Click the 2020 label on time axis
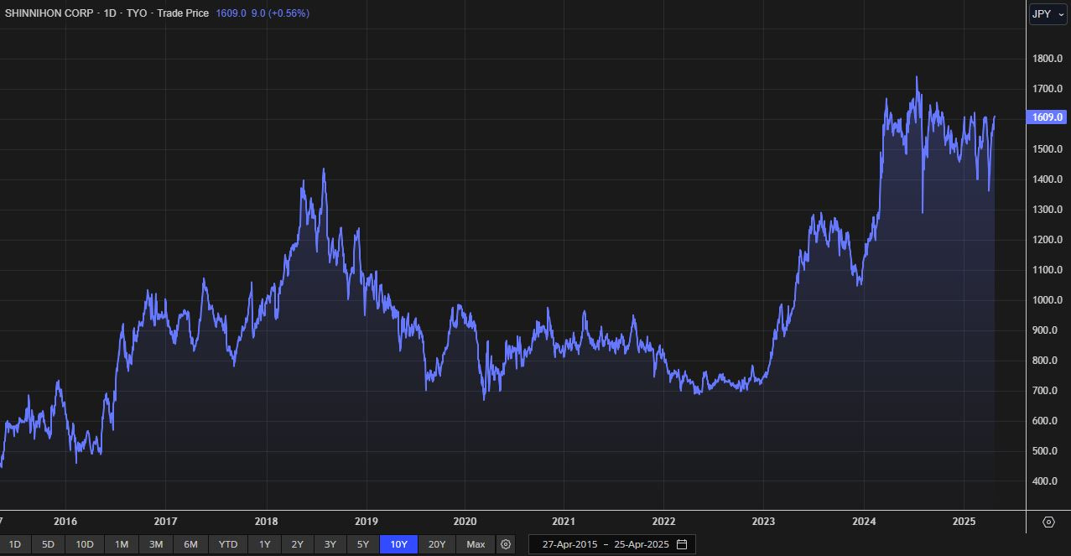The image size is (1071, 556). click(465, 522)
